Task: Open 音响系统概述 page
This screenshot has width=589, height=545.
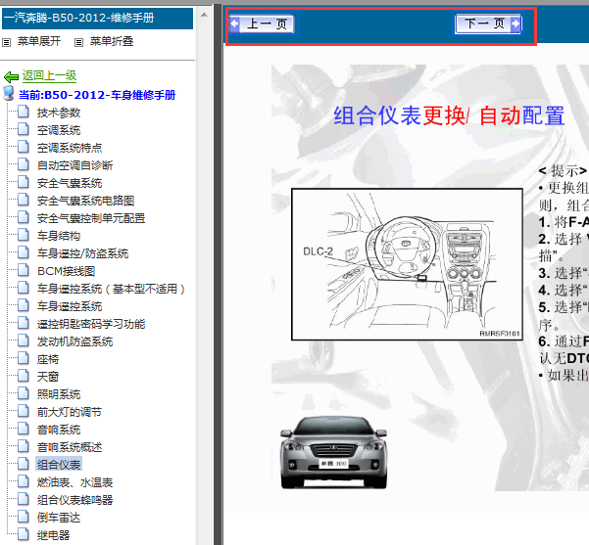Action: pyautogui.click(x=70, y=447)
